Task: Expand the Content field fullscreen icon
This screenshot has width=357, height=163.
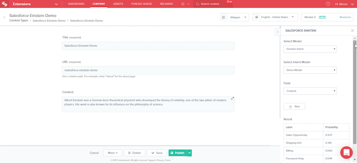Action: (x=232, y=98)
